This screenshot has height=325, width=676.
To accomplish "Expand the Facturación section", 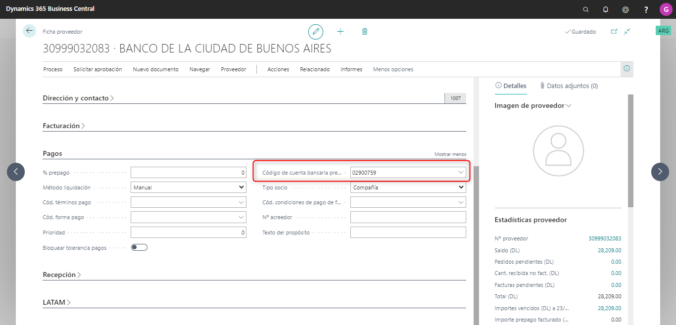I will (x=64, y=126).
